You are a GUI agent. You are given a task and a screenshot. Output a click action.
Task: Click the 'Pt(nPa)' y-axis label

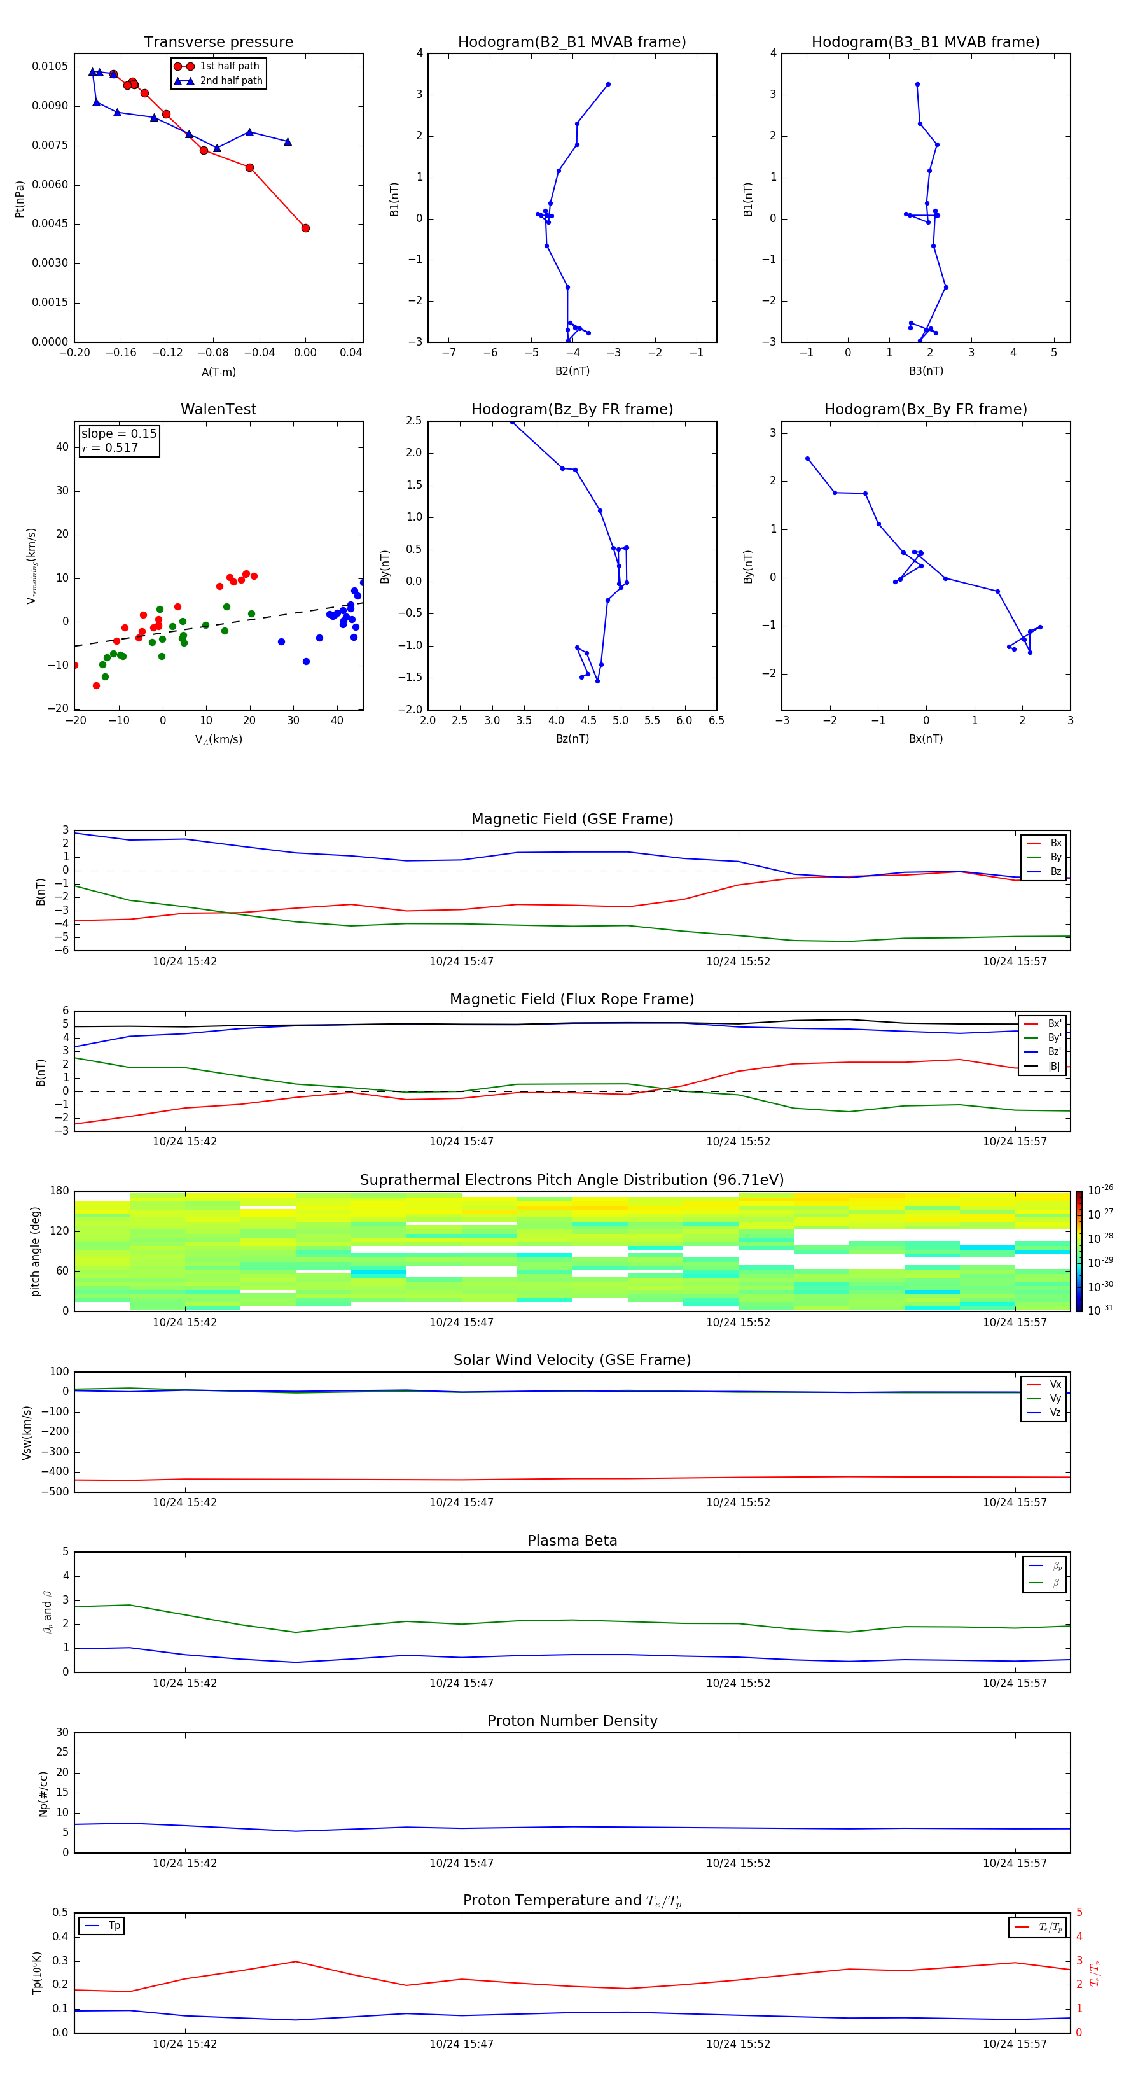click(20, 199)
